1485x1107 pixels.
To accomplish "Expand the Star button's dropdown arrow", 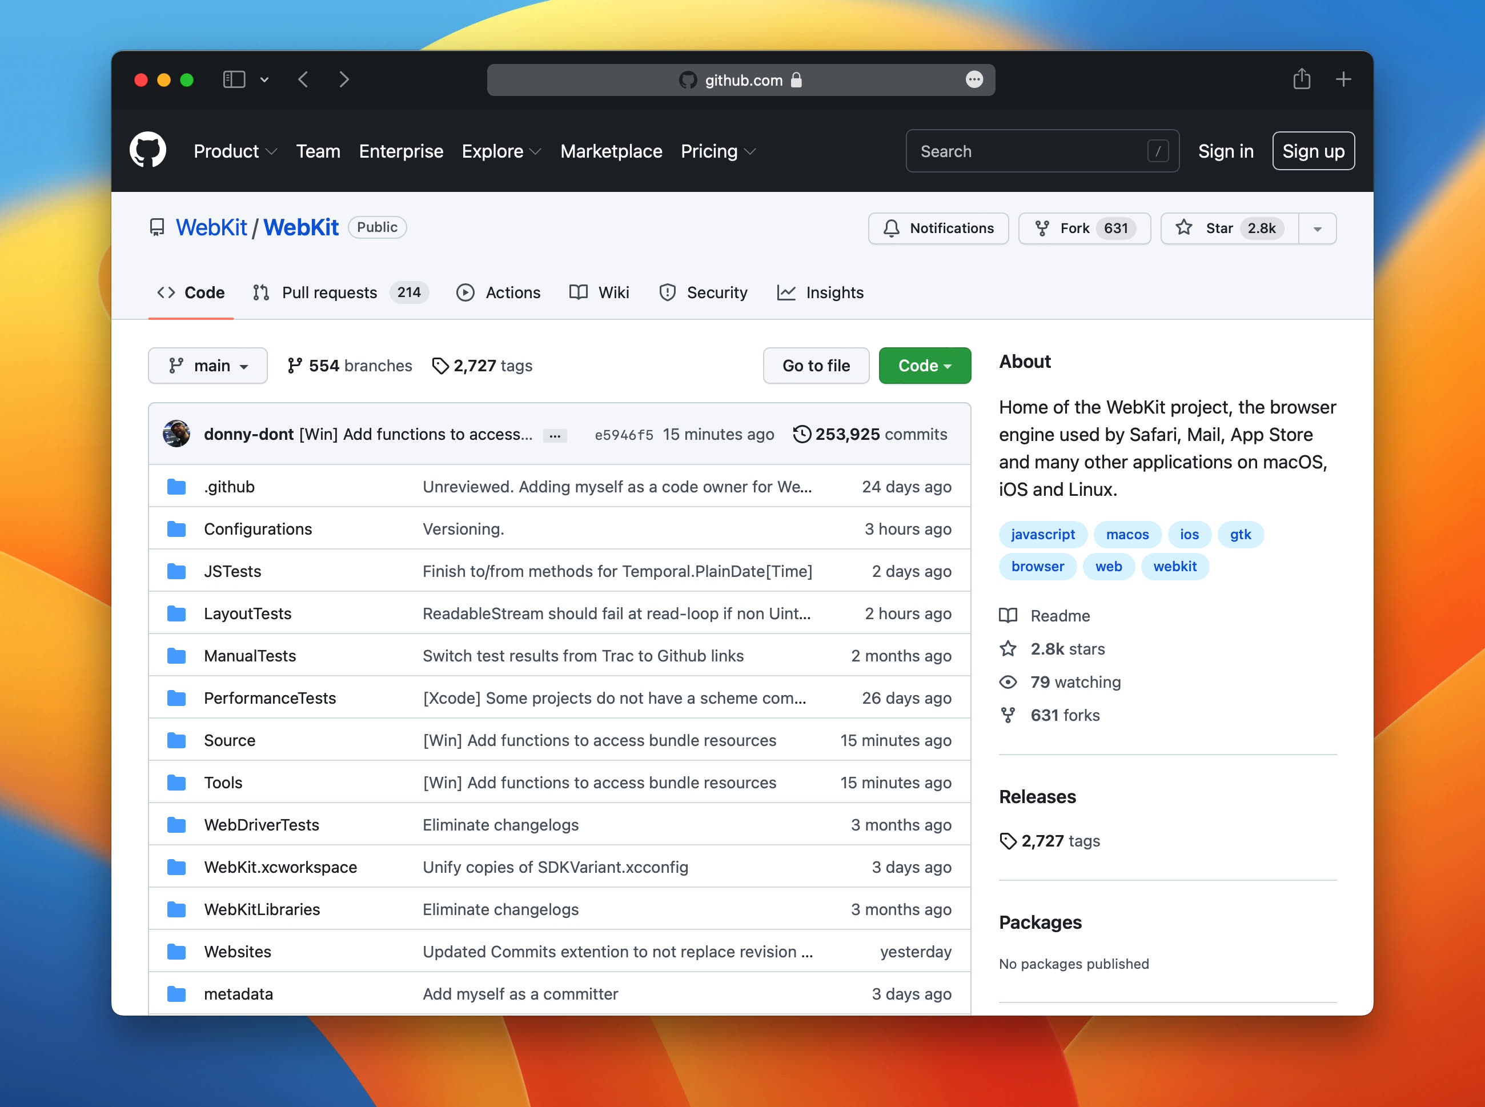I will (1318, 228).
